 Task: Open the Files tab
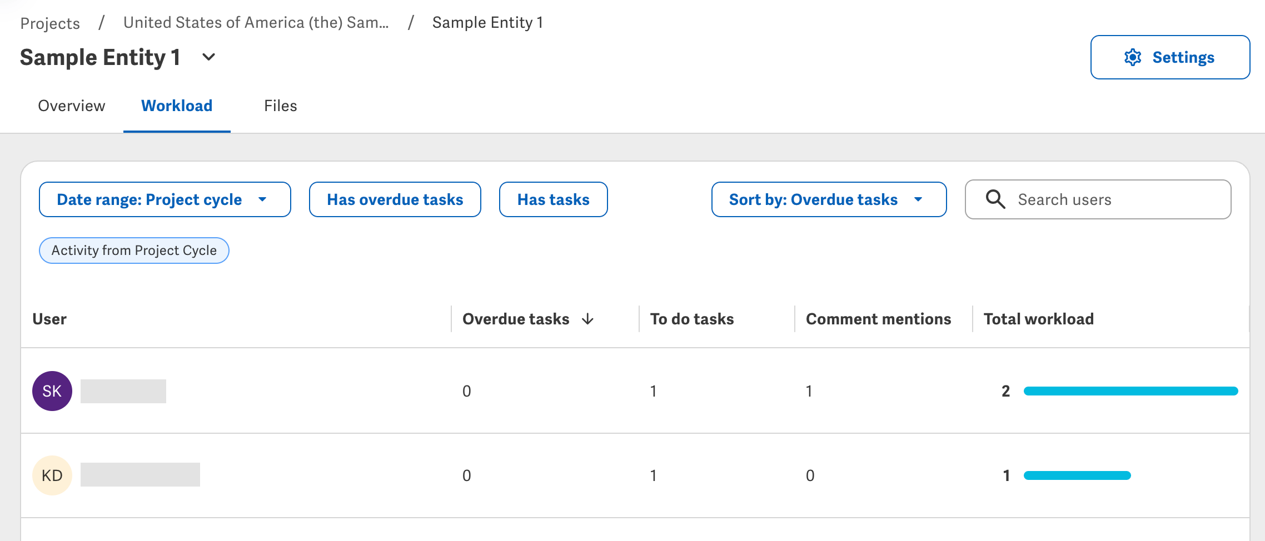tap(281, 106)
